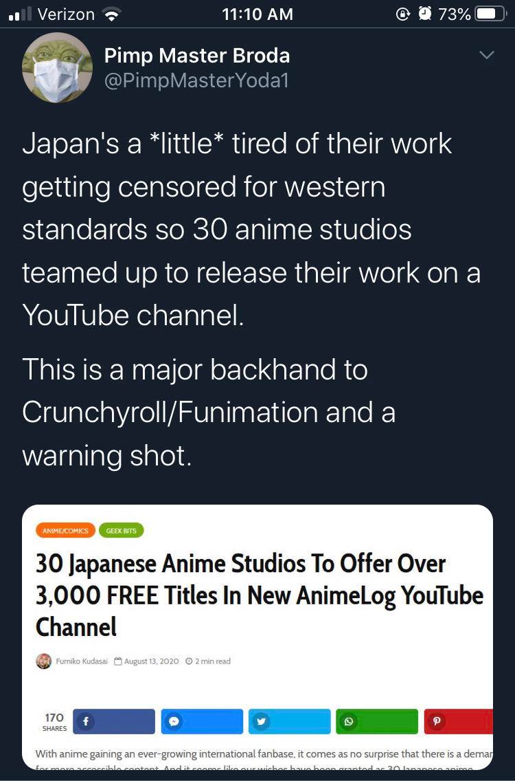Tap the 170 shares counter
515x781 pixels.
(x=54, y=721)
